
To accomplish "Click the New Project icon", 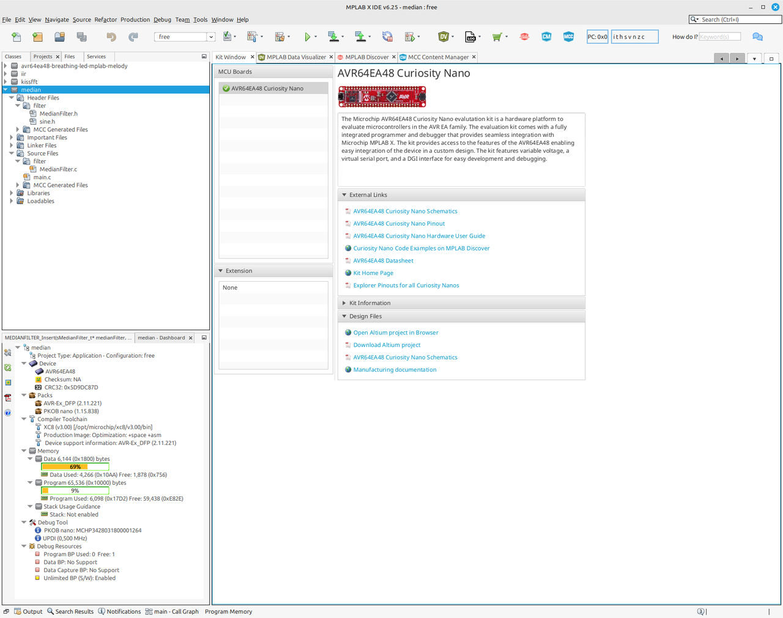I will (x=37, y=36).
